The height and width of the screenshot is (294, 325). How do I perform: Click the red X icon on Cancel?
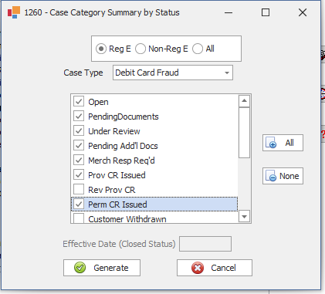[x=198, y=268]
